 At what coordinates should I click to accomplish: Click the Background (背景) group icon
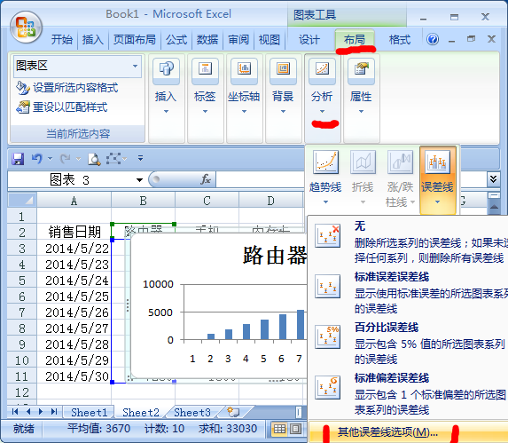coord(283,69)
